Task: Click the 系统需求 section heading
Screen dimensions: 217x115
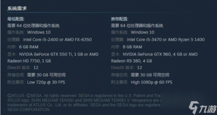Action: pos(17,8)
